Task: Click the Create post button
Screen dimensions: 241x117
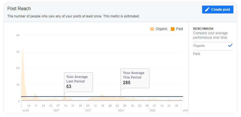Action: 218,10
